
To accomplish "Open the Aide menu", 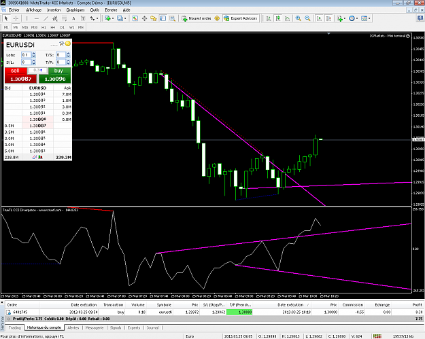I will (x=126, y=10).
